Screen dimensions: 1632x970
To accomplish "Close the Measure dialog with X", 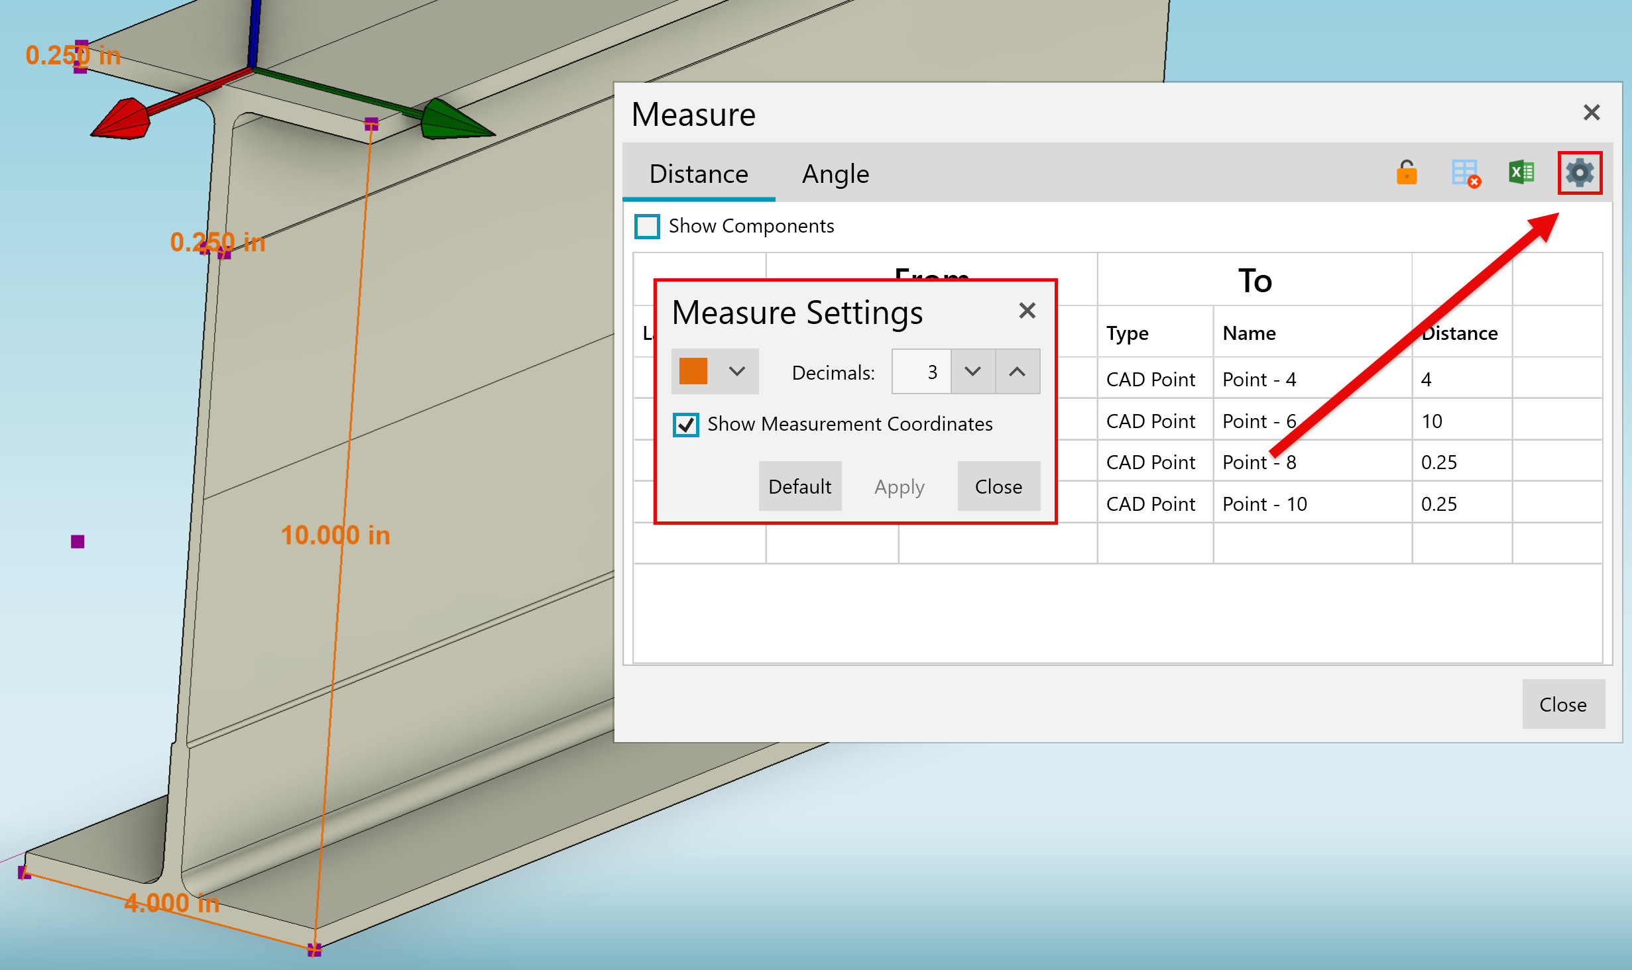I will click(1592, 113).
